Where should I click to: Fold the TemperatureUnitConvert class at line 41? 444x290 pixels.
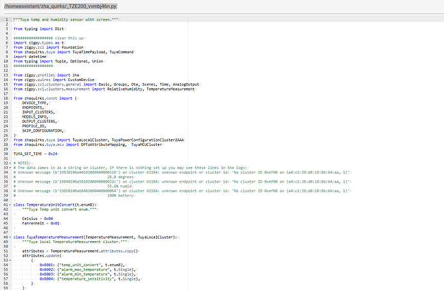(10, 205)
